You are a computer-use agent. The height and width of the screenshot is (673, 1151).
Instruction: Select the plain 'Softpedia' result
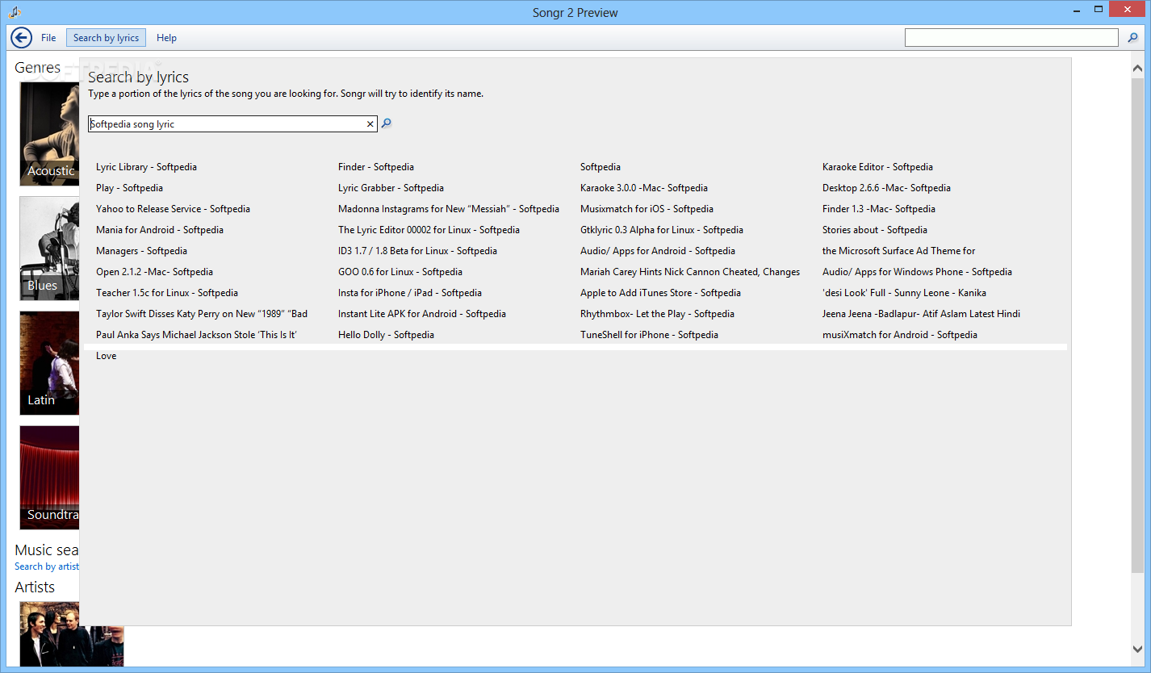tap(601, 167)
